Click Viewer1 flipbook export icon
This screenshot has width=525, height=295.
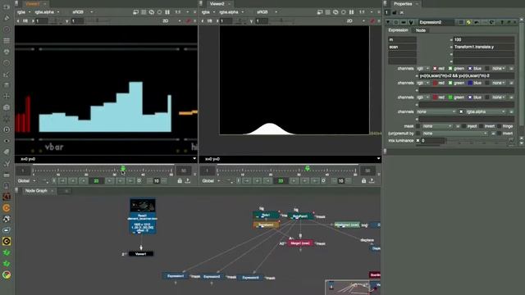(188, 181)
